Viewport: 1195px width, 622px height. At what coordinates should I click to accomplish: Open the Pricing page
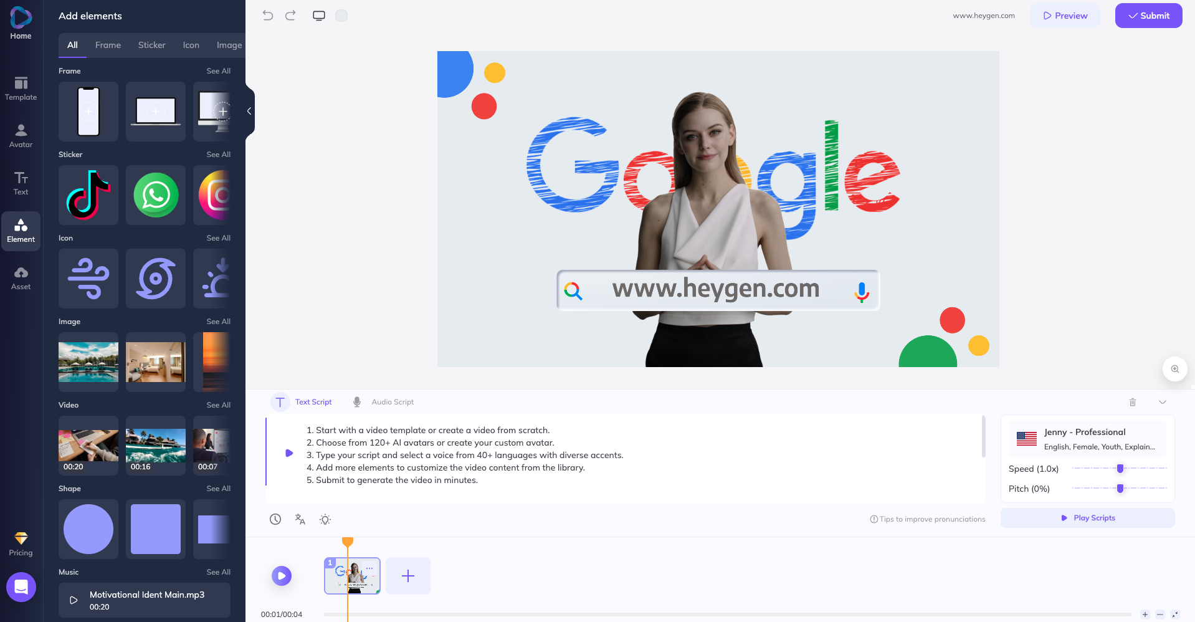[x=21, y=544]
